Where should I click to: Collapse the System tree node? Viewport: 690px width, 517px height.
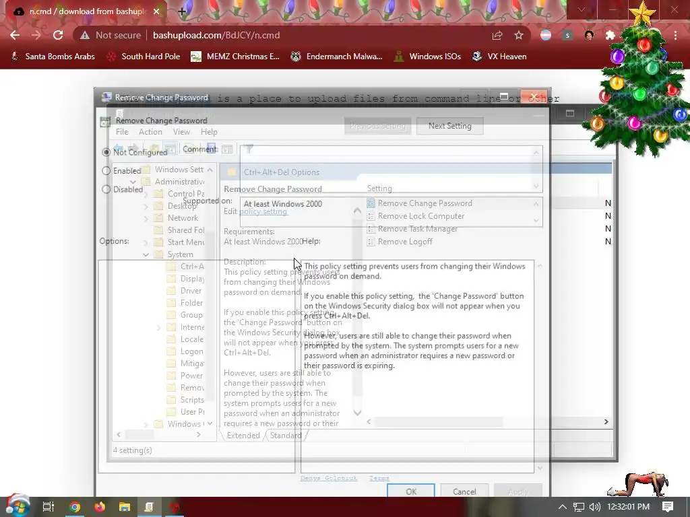tap(146, 254)
